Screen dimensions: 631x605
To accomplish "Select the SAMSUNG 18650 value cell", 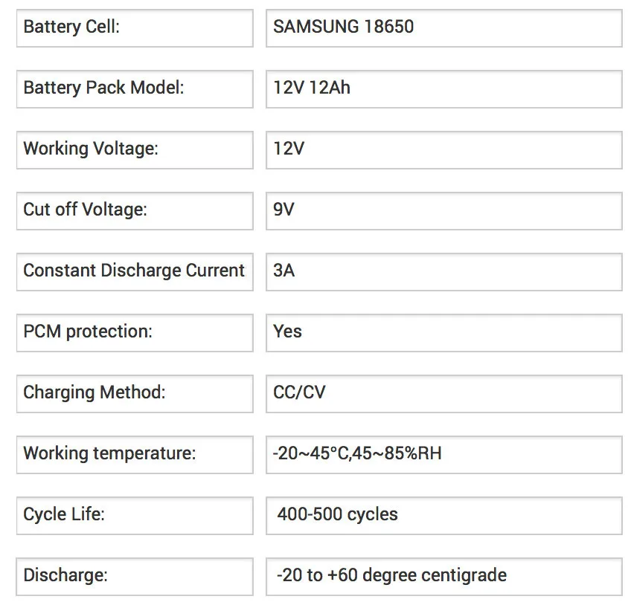I will pyautogui.click(x=444, y=28).
